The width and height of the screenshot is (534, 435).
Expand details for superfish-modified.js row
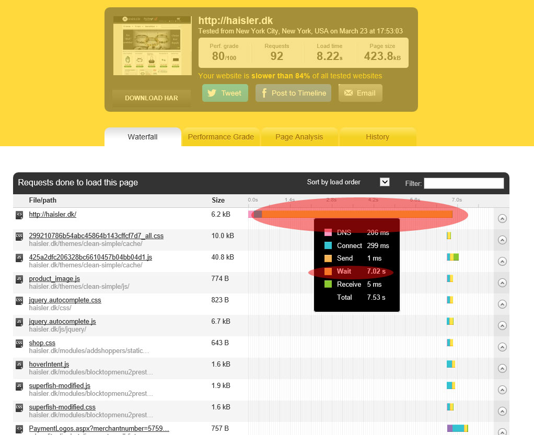point(502,390)
